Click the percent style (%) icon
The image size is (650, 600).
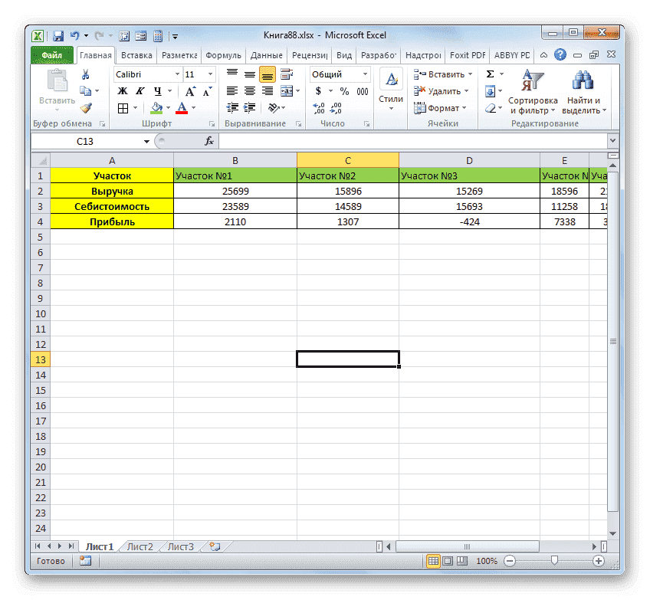click(x=343, y=91)
